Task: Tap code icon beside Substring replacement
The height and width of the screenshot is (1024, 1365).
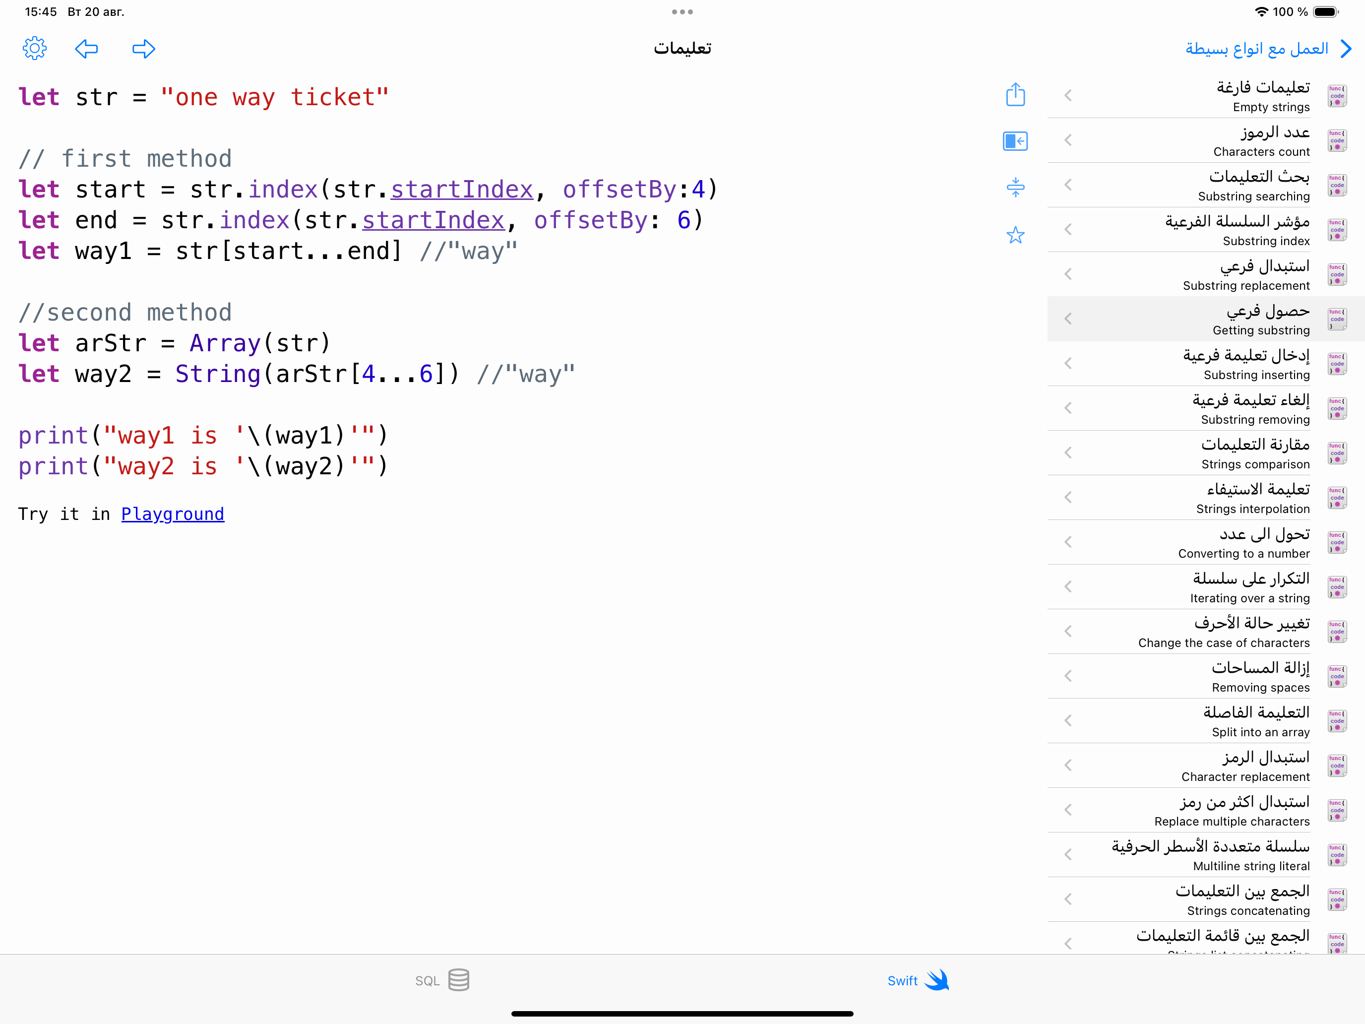Action: 1337,274
